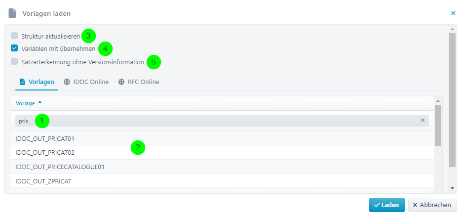Enable Struktur aktualisieren checkbox
Image resolution: width=462 pixels, height=220 pixels.
pyautogui.click(x=14, y=36)
